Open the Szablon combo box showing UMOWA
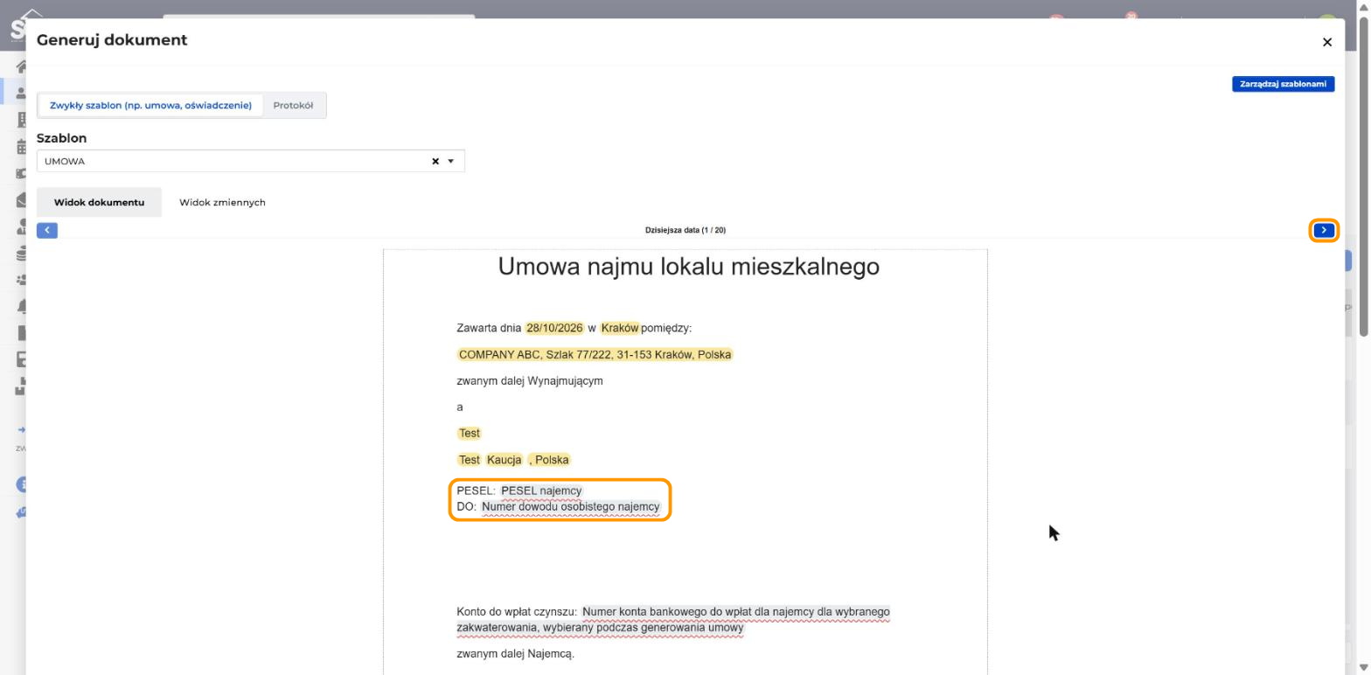The height and width of the screenshot is (675, 1371). coord(250,161)
